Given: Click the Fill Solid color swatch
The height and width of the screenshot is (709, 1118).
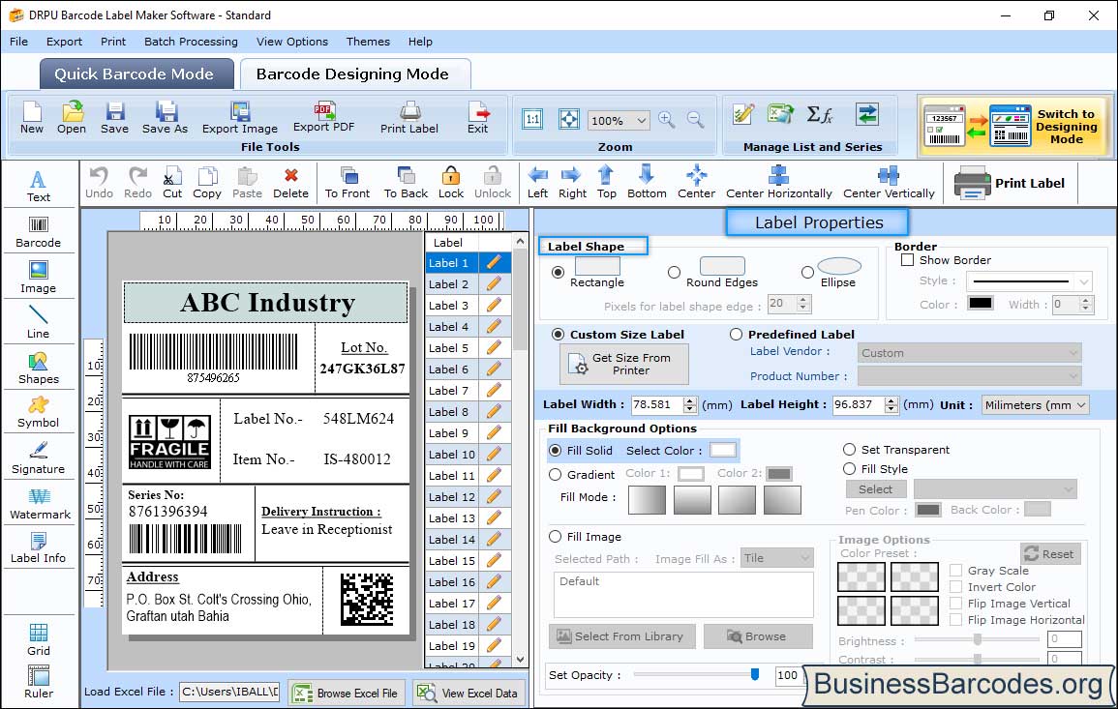Looking at the screenshot, I should click(x=722, y=451).
